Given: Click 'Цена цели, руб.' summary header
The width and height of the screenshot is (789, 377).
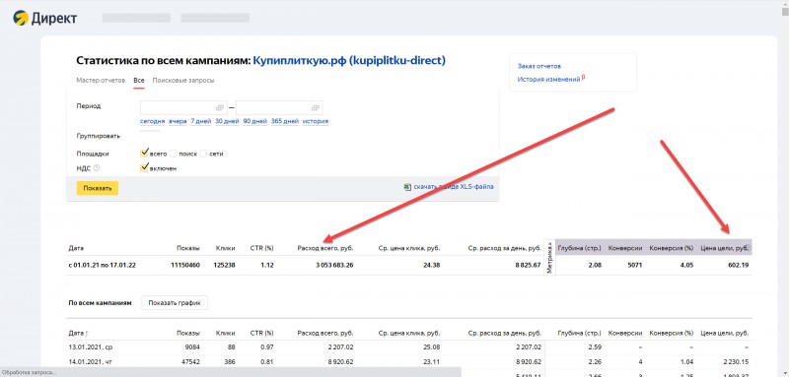Looking at the screenshot, I should (x=725, y=248).
